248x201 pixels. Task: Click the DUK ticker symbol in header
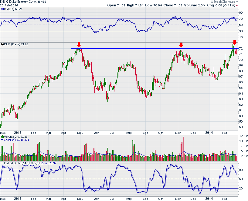(x=4, y=2)
